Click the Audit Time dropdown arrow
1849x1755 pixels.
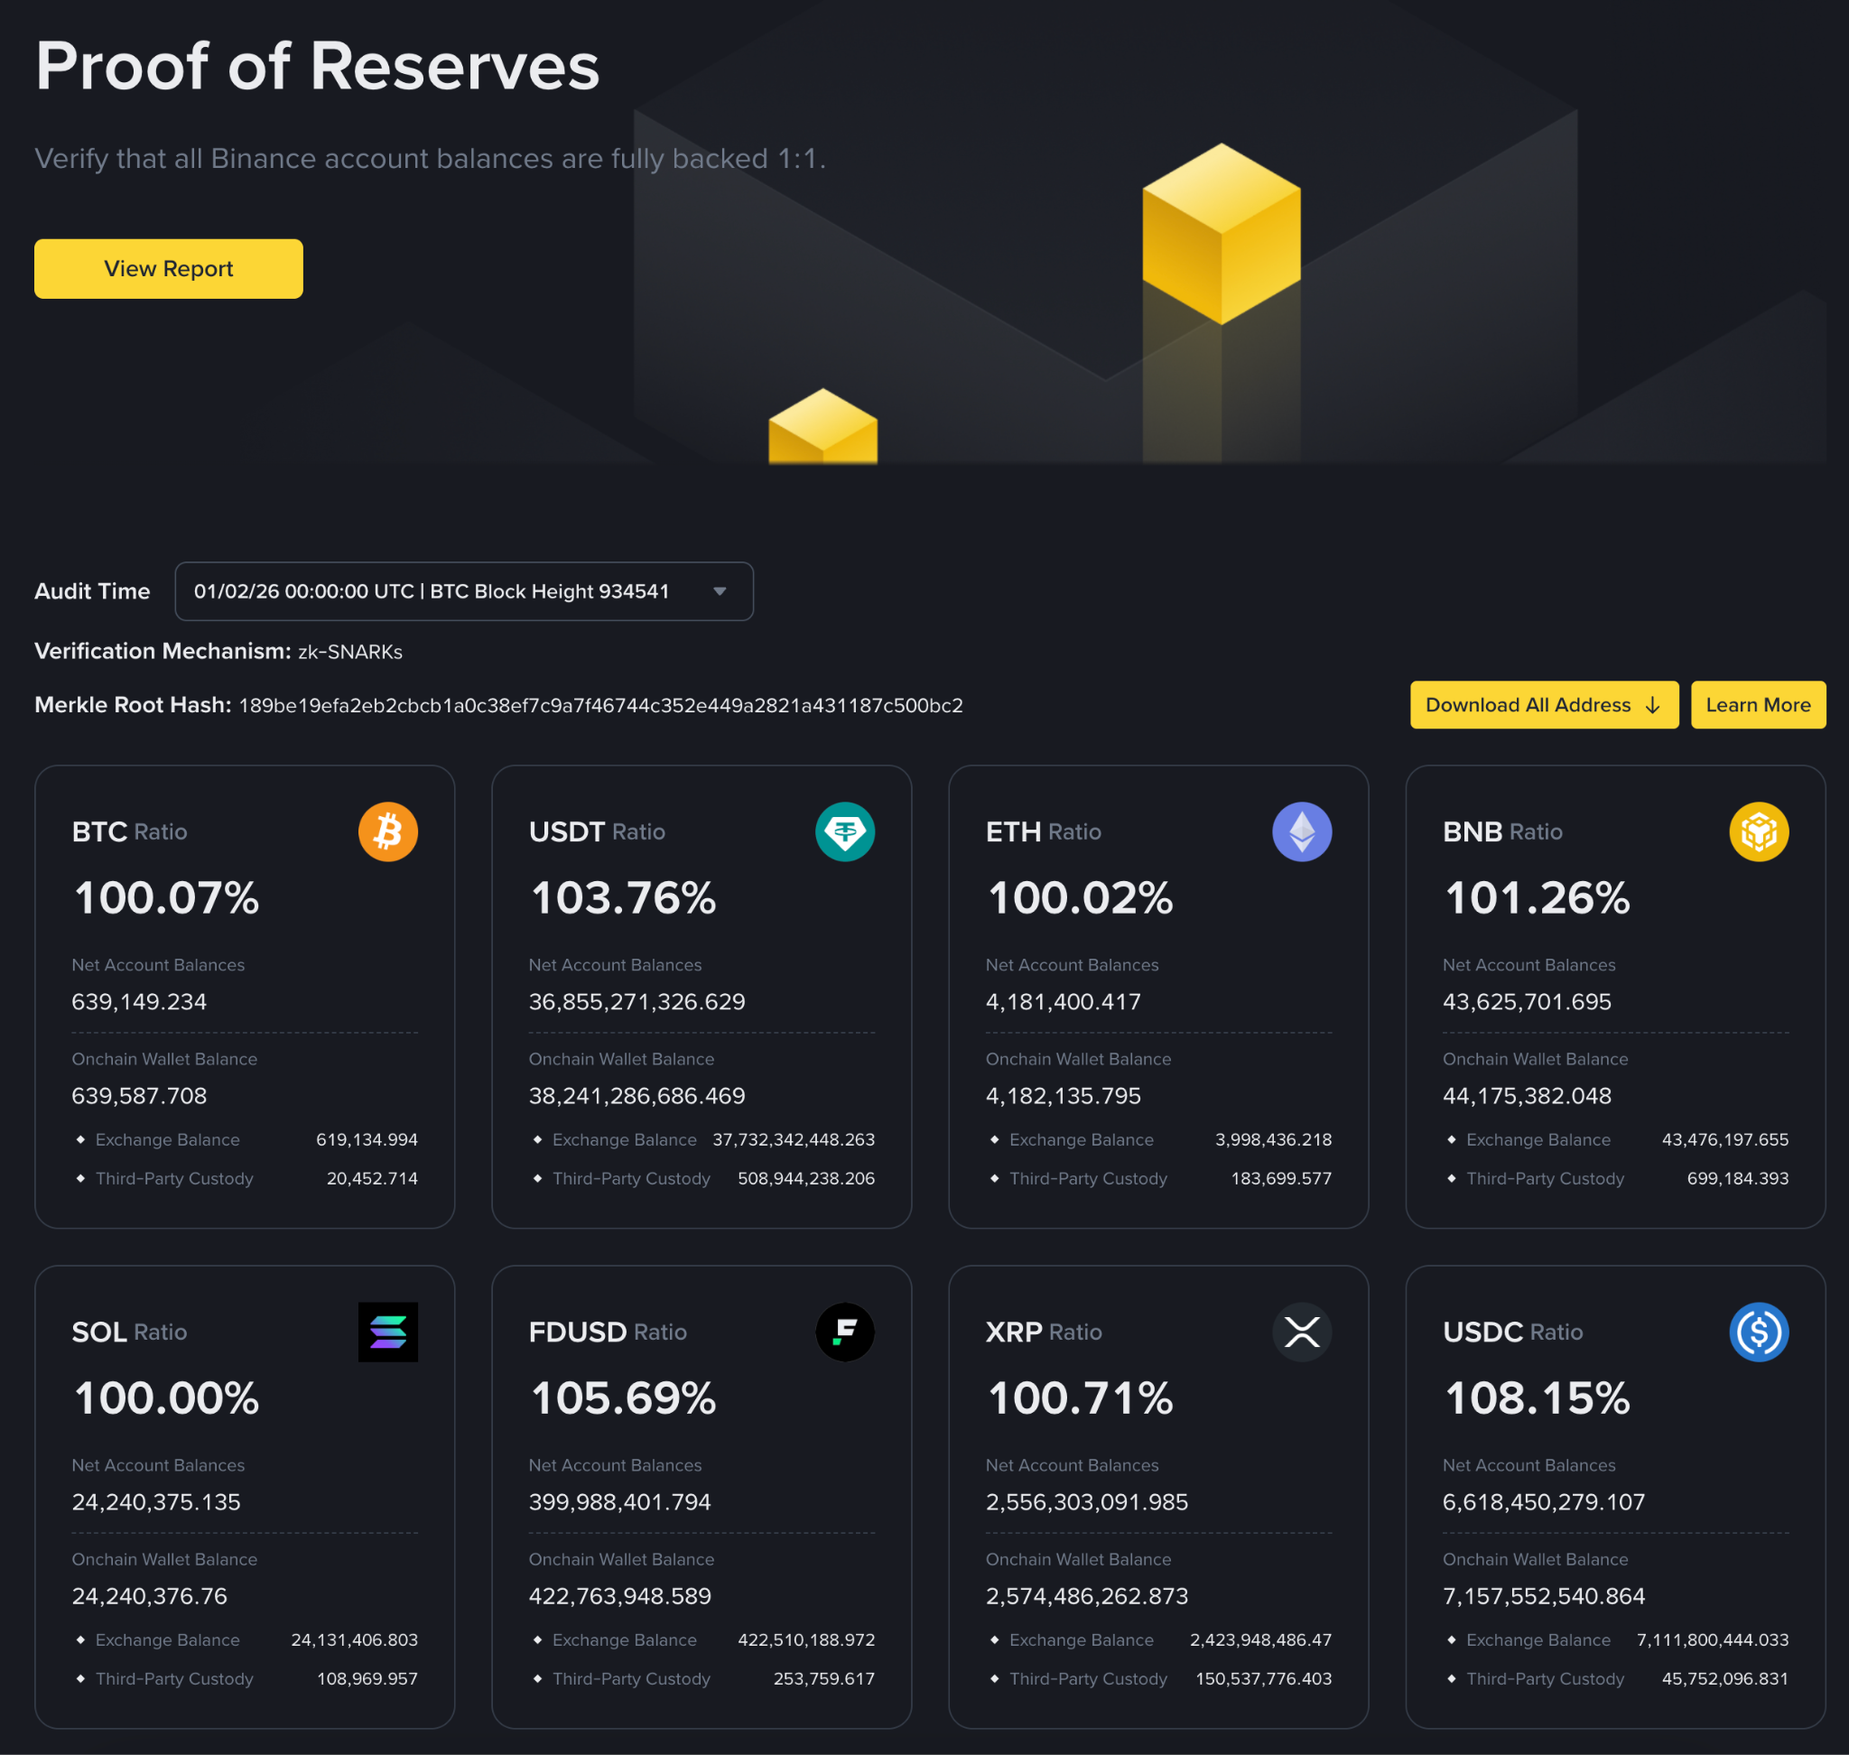[720, 591]
